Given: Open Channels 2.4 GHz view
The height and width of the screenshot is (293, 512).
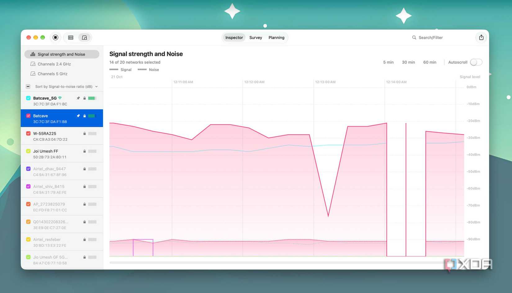Looking at the screenshot, I should [54, 64].
